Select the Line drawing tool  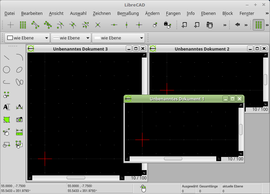[x=7, y=58]
